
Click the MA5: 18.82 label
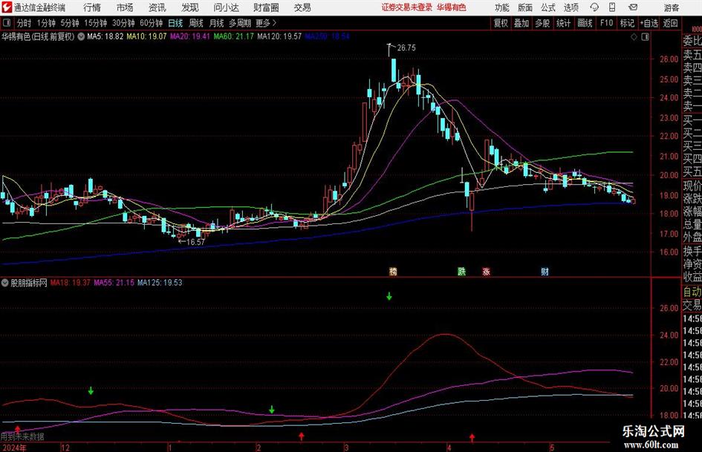coord(105,36)
